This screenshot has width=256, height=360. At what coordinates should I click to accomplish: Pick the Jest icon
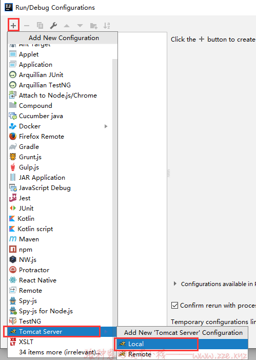(x=13, y=198)
